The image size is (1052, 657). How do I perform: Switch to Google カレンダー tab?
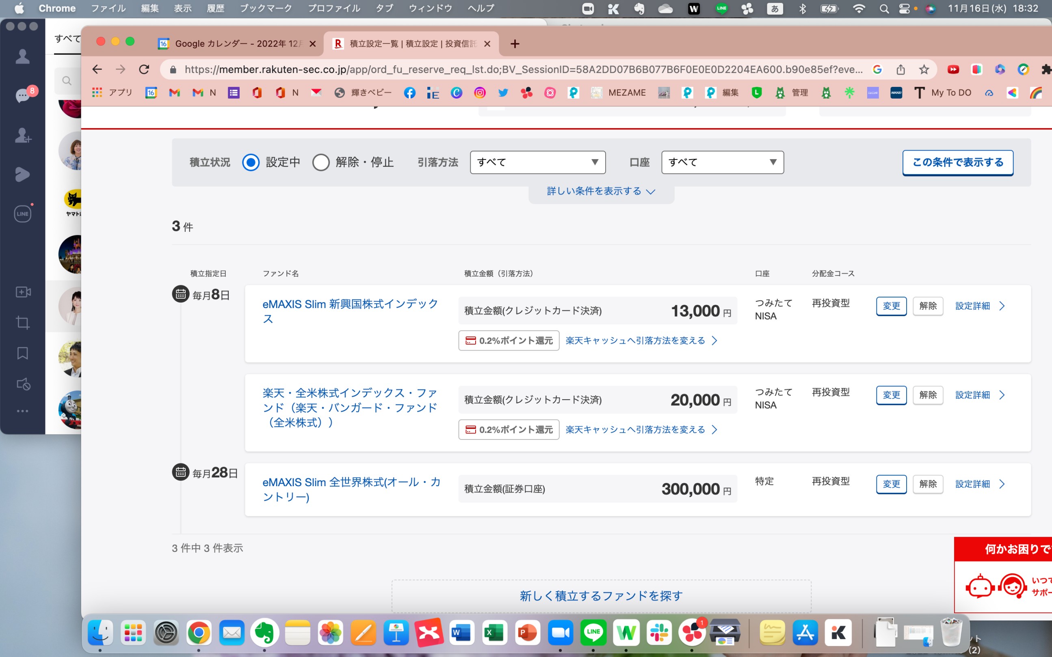[236, 43]
